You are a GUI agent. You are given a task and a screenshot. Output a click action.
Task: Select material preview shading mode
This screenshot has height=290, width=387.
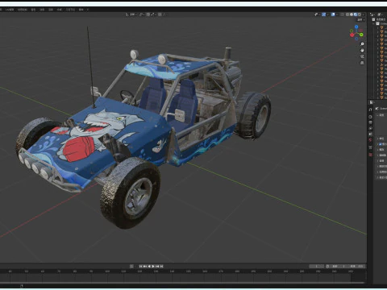(356, 14)
